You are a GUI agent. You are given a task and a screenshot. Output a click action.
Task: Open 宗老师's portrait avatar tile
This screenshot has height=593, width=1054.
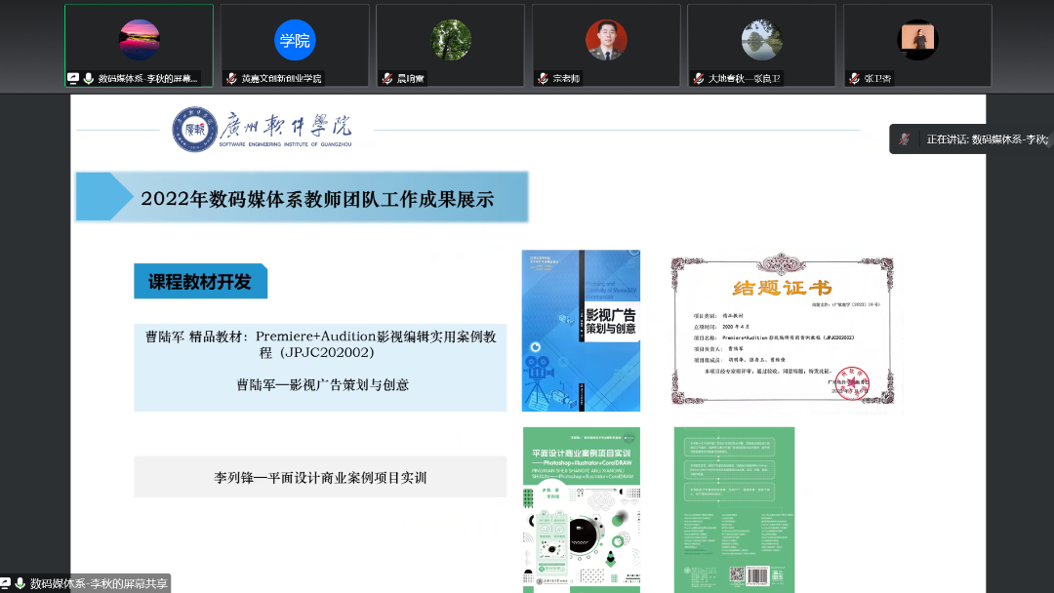tap(606, 40)
